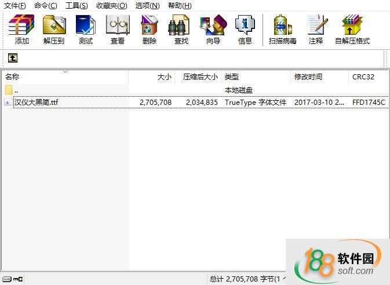
Task: Open the parent folder ".." entry
Action: click(16, 90)
